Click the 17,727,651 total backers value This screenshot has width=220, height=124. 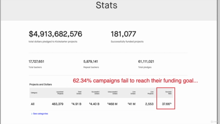(x=36, y=61)
